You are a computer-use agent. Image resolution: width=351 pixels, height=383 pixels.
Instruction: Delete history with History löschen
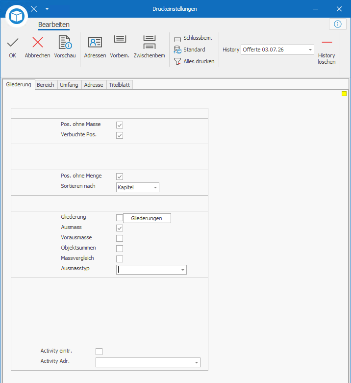point(326,51)
